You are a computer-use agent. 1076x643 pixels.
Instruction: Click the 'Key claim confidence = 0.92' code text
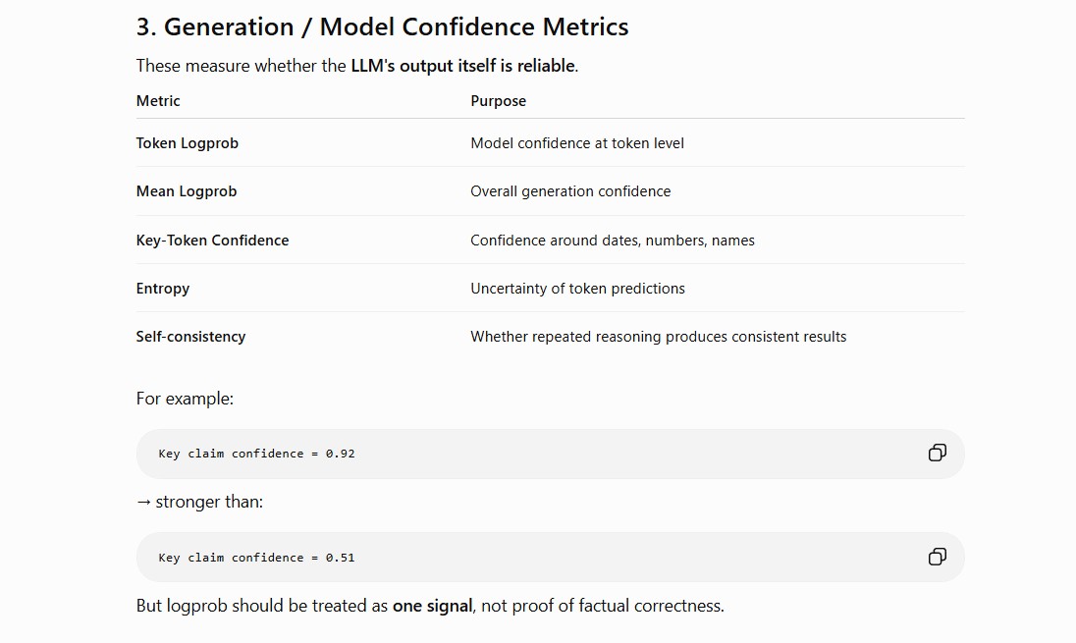pyautogui.click(x=256, y=454)
